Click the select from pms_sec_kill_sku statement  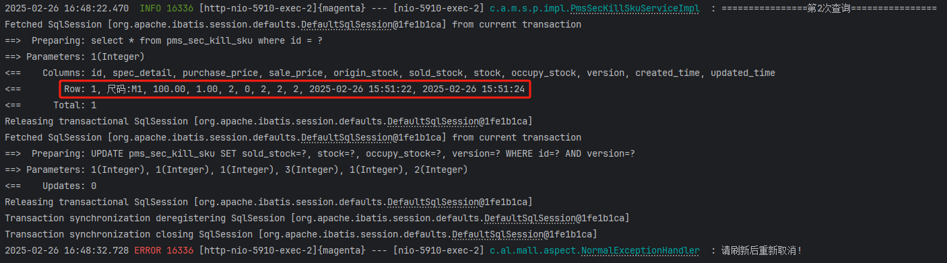206,40
